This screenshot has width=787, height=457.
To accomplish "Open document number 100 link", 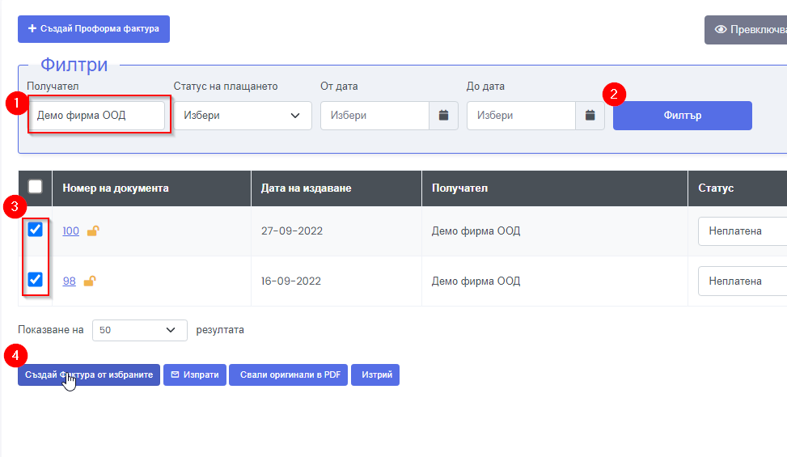I will click(70, 231).
